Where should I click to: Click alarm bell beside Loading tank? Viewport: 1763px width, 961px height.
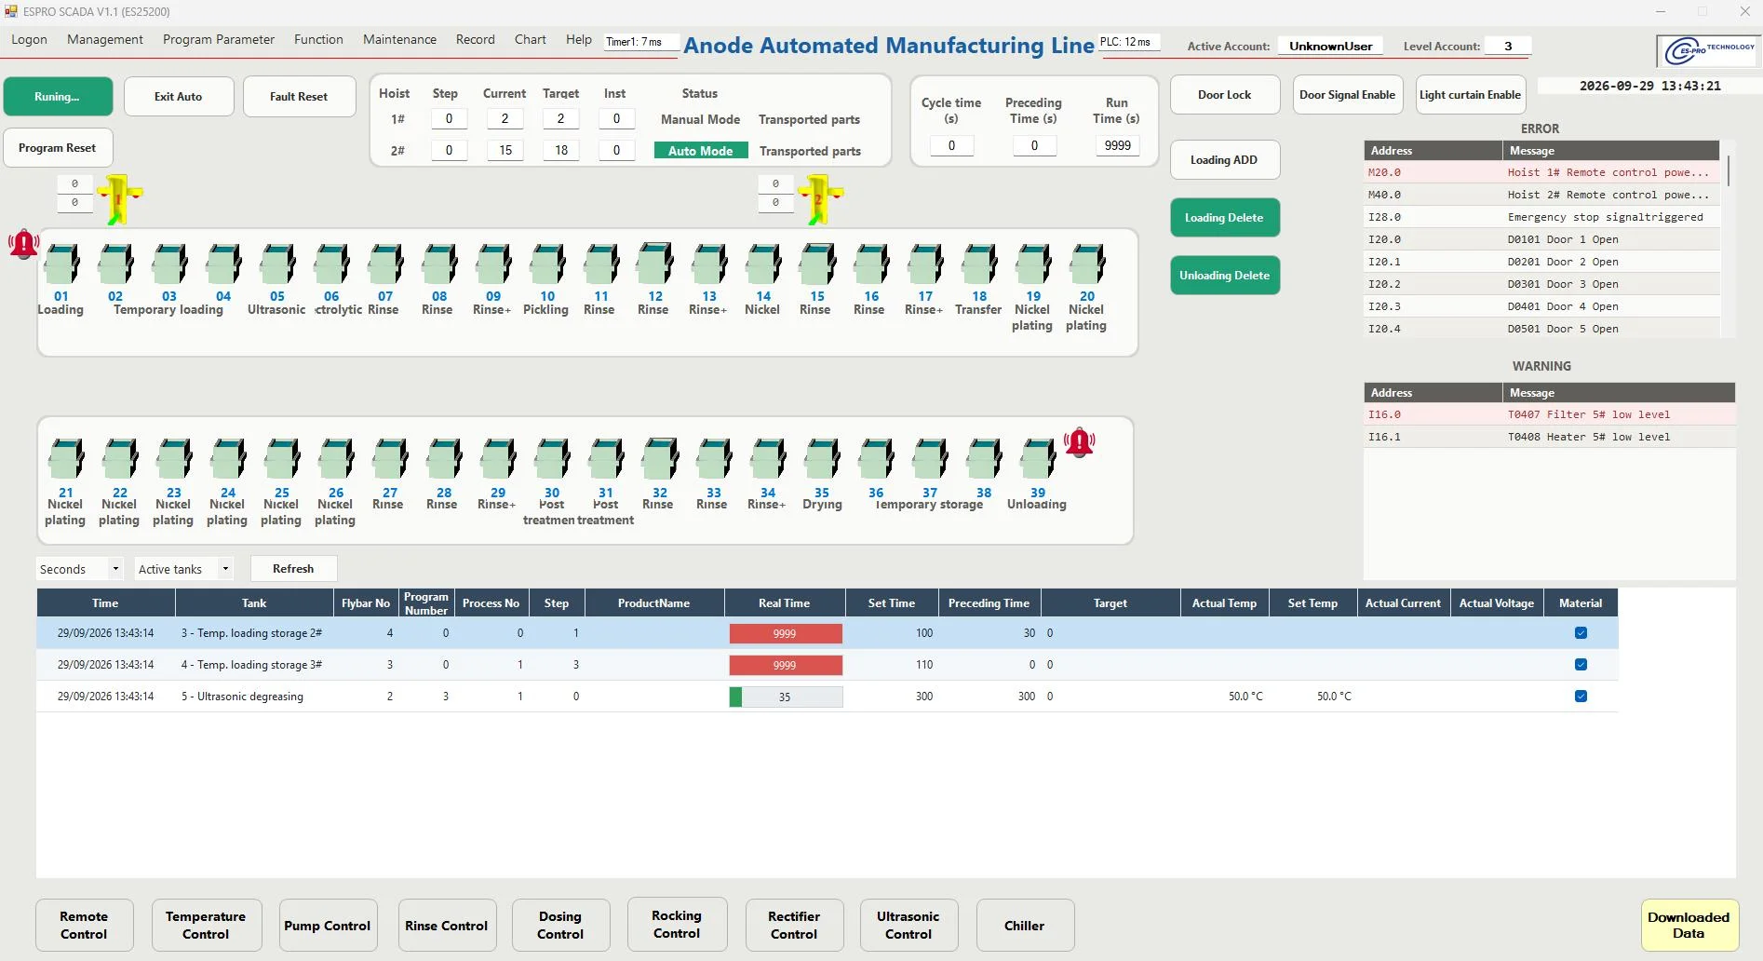(23, 244)
